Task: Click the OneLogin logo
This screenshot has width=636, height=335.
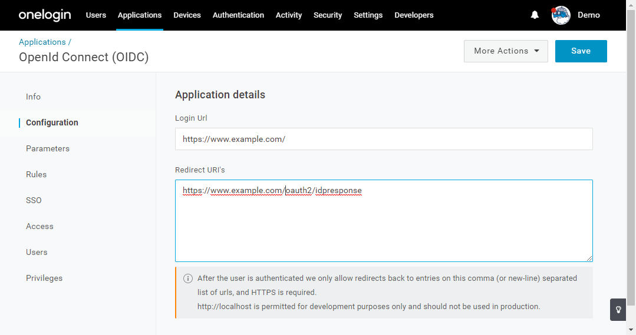Action: [45, 15]
